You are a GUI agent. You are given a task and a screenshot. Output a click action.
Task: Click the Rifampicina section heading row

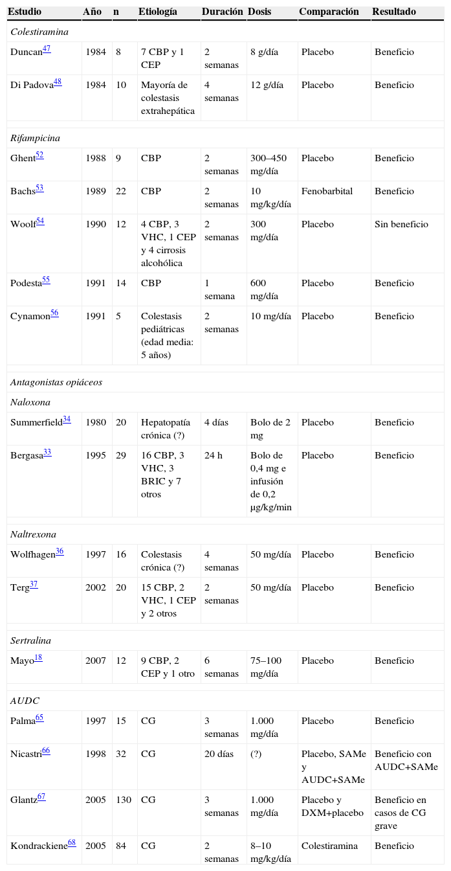[x=225, y=138]
